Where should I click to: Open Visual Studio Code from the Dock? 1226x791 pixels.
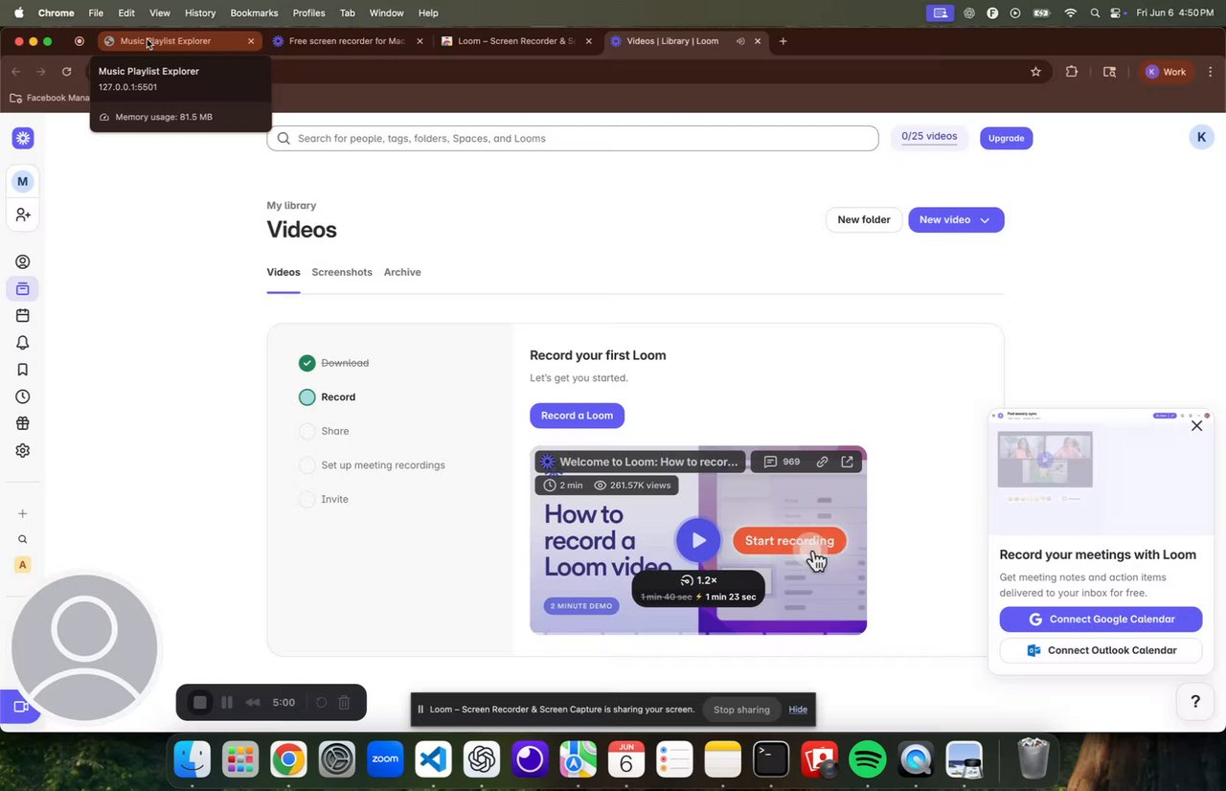pyautogui.click(x=434, y=760)
